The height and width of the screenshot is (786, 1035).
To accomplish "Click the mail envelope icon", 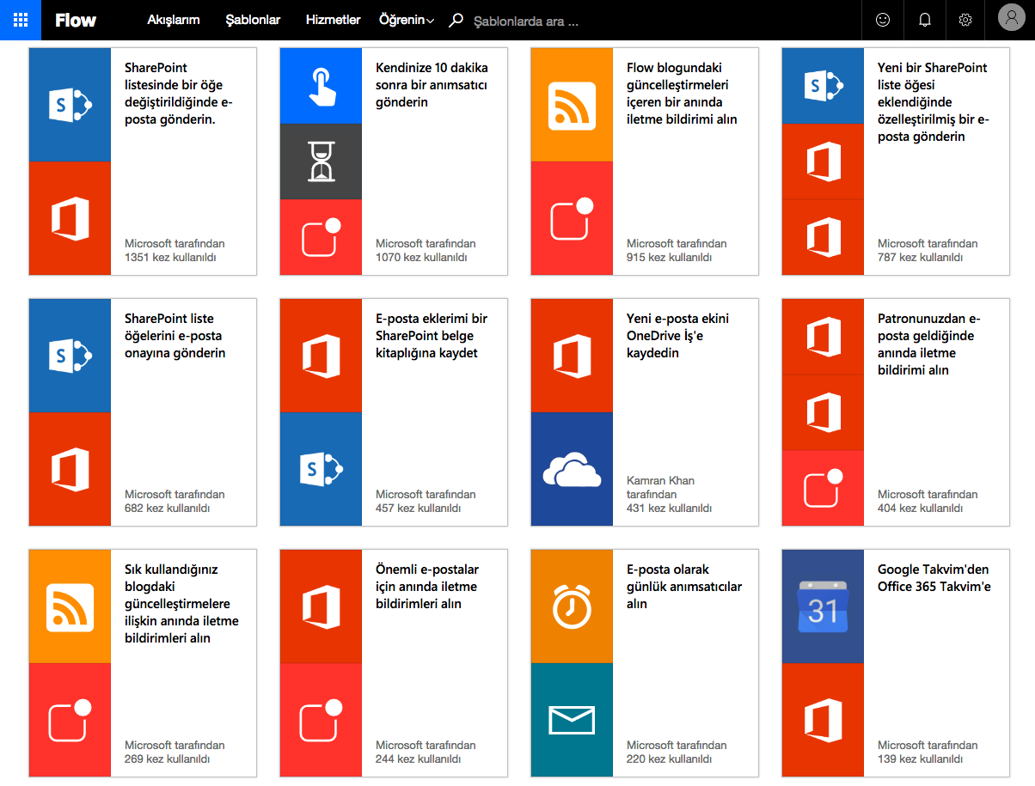I will pyautogui.click(x=572, y=720).
